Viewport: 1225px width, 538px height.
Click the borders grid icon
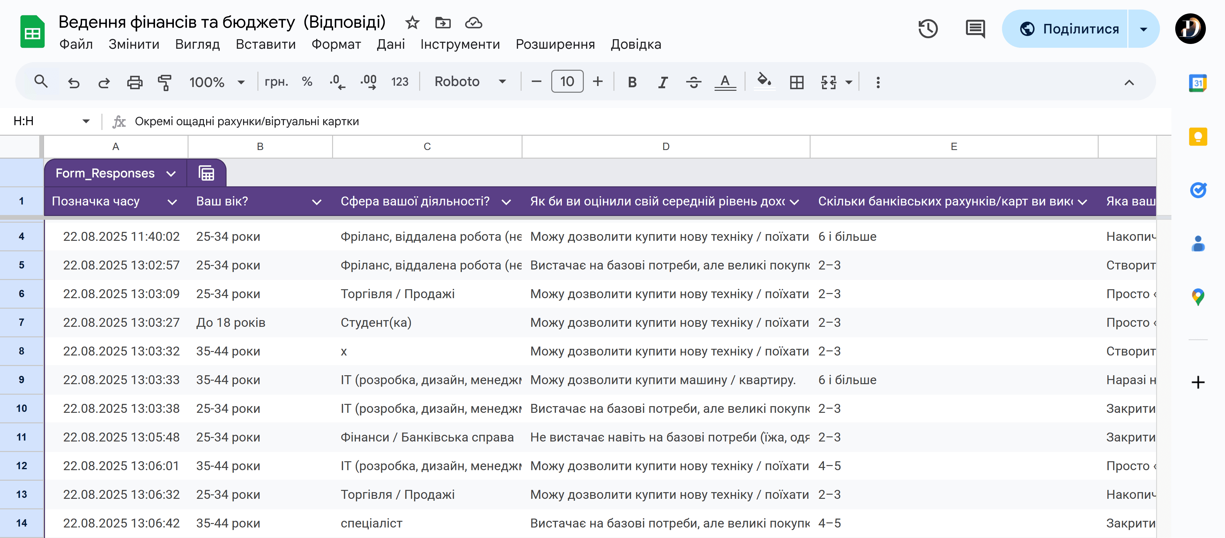pyautogui.click(x=797, y=82)
